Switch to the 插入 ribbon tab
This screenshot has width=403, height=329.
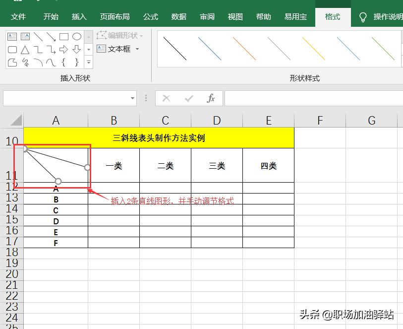click(x=79, y=16)
